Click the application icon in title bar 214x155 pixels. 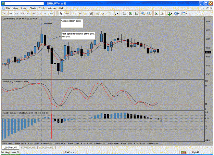(3, 3)
